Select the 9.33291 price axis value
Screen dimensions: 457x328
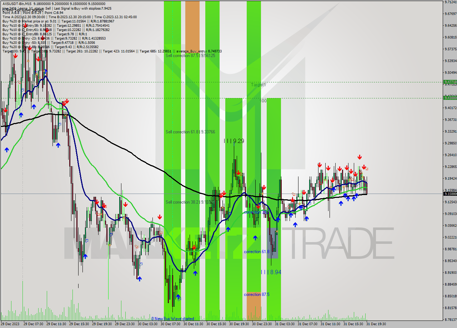pos(450,132)
